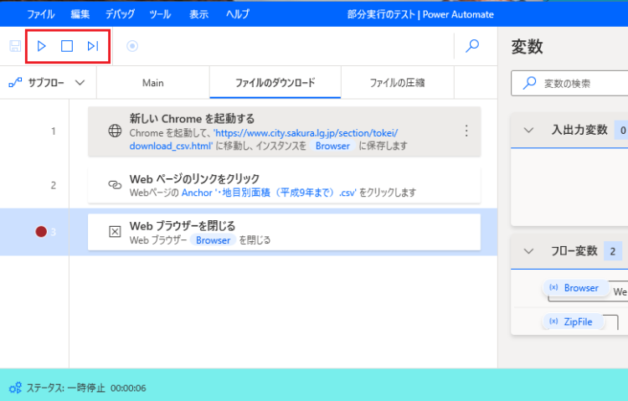Click the status gear icon
The height and width of the screenshot is (401, 628).
click(x=16, y=388)
